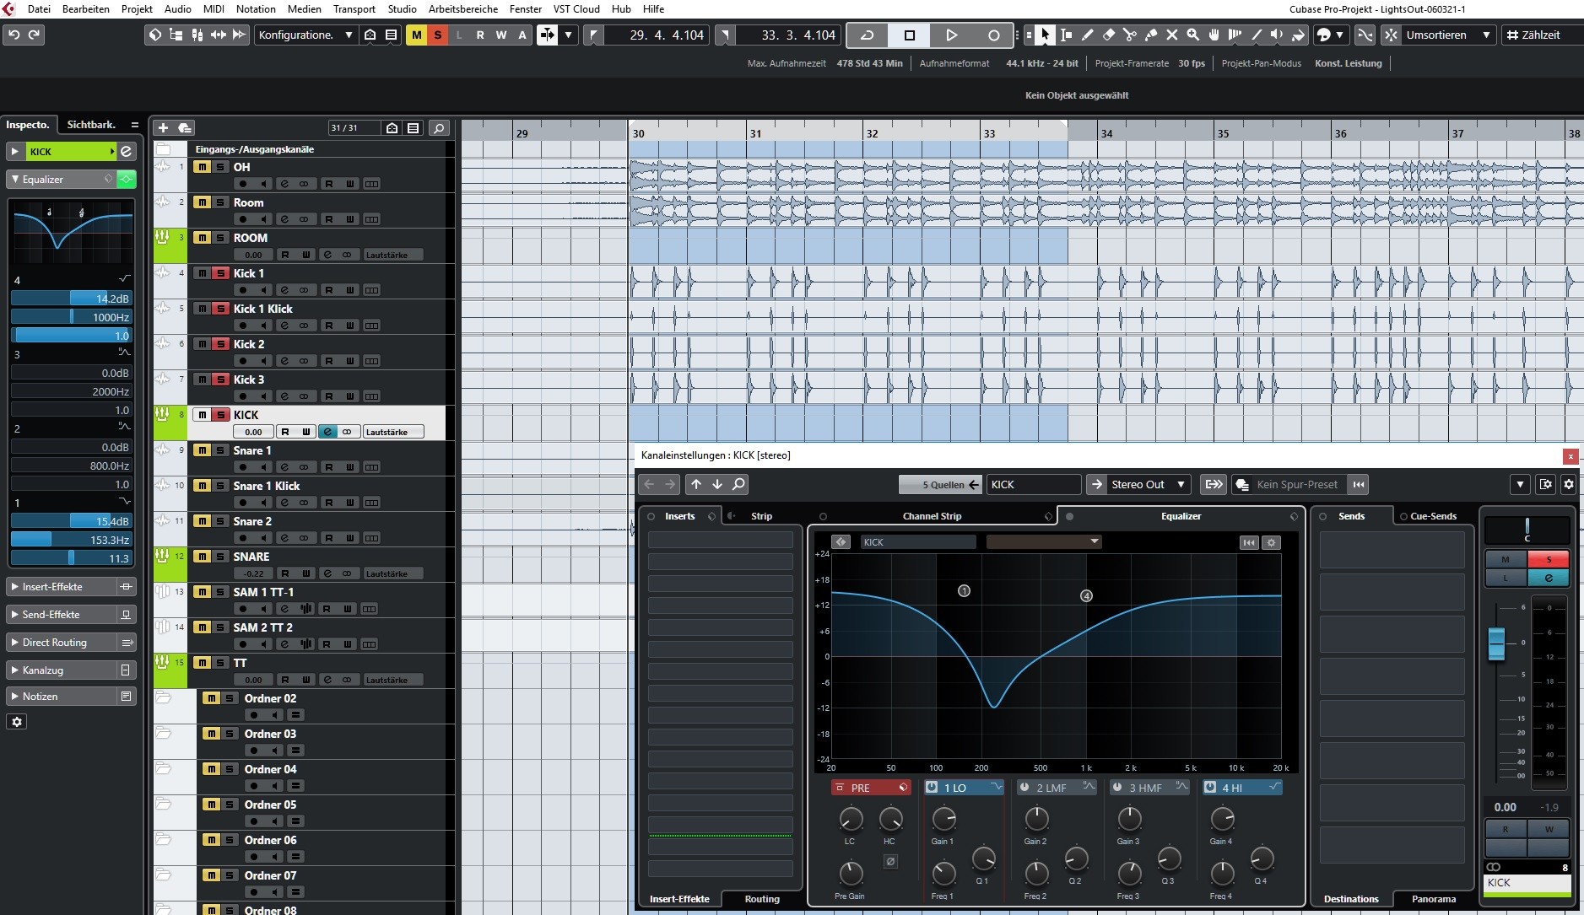This screenshot has height=915, width=1584.
Task: Open the Stereo Out routing dropdown
Action: tap(1149, 484)
